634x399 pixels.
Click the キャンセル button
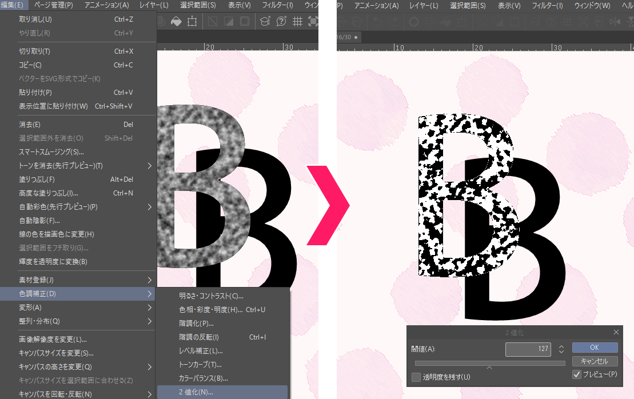point(595,361)
